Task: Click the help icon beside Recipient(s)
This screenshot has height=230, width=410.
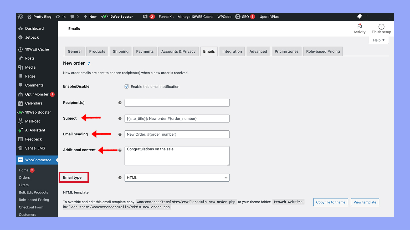Action: (x=120, y=103)
